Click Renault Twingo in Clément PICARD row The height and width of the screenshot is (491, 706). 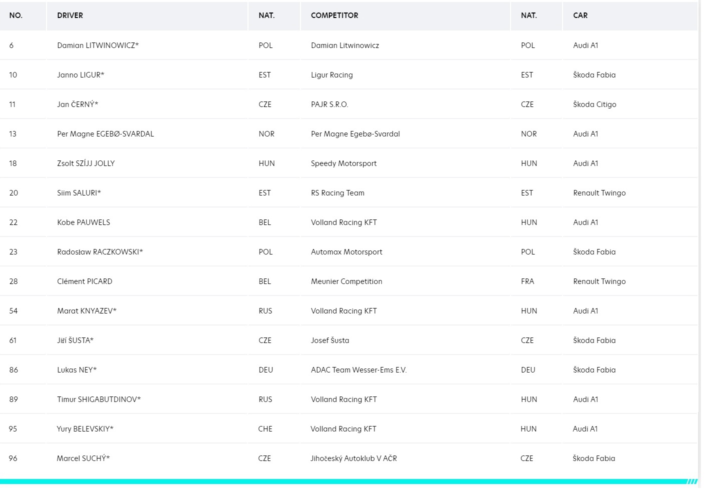pyautogui.click(x=599, y=281)
